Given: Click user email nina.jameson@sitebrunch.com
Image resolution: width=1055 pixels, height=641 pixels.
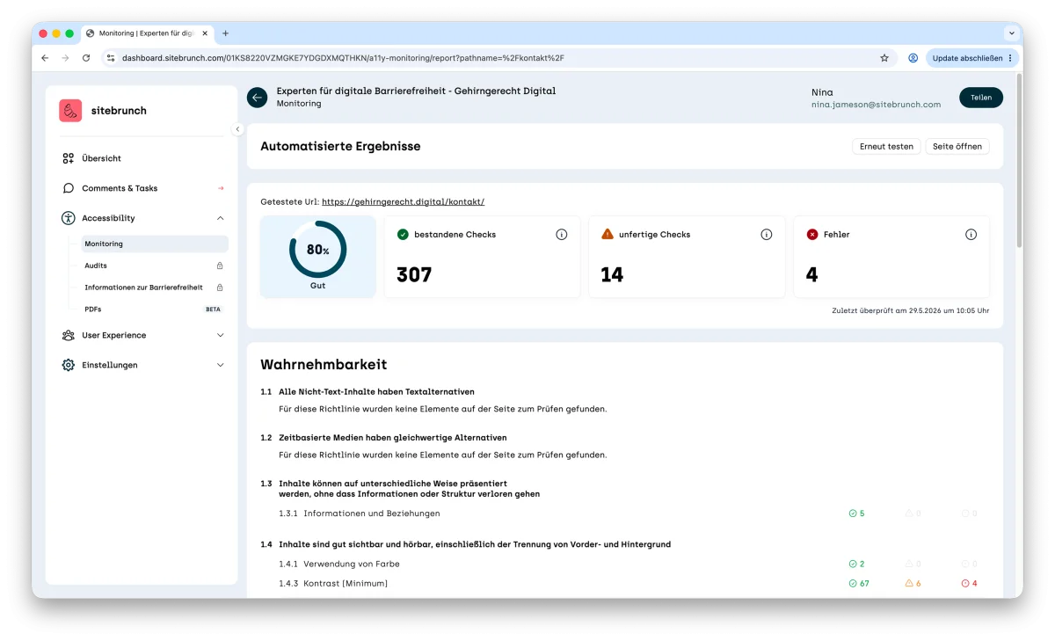Looking at the screenshot, I should (876, 105).
